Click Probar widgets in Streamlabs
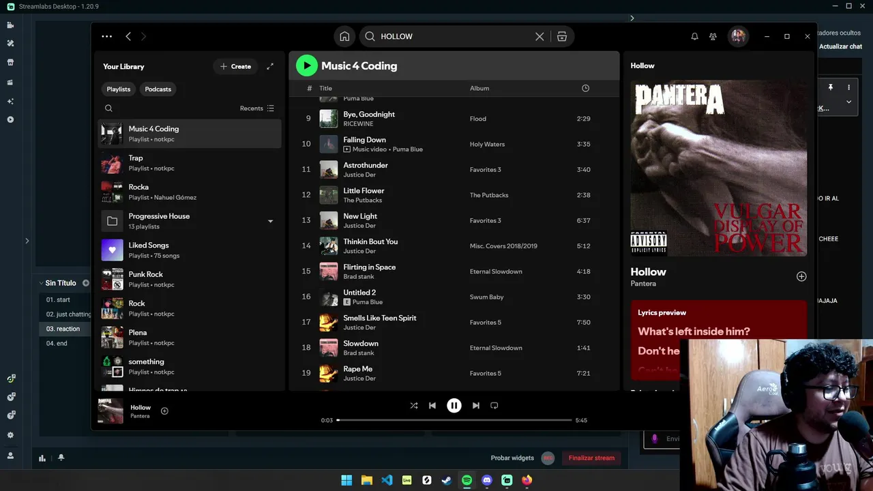The image size is (873, 491). coord(512,458)
